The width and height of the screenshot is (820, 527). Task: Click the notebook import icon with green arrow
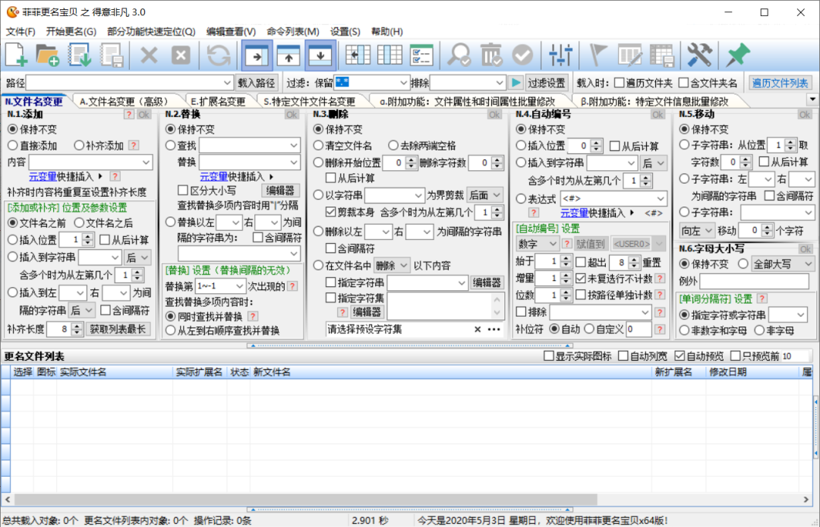tap(80, 55)
